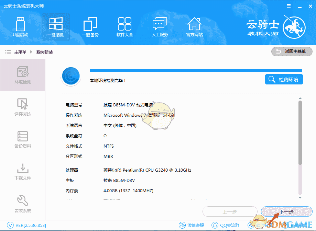Open 软件大全 from the toolbar
Viewport: 316px width, 231px height.
pyautogui.click(x=124, y=27)
